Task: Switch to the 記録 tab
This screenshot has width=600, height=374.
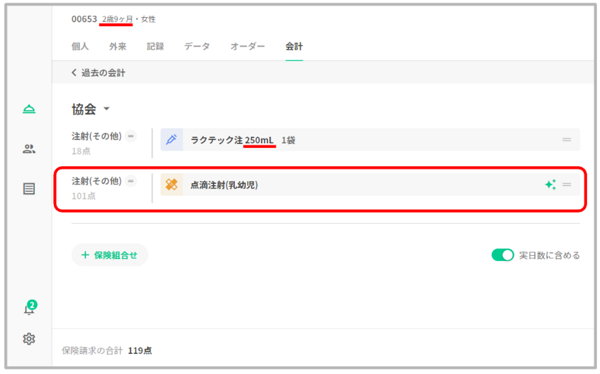Action: pos(155,46)
